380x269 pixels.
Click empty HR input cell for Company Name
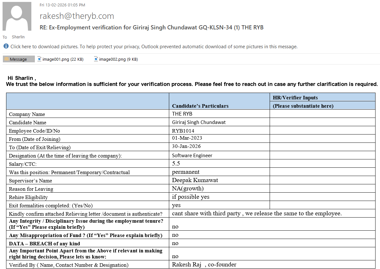point(322,114)
